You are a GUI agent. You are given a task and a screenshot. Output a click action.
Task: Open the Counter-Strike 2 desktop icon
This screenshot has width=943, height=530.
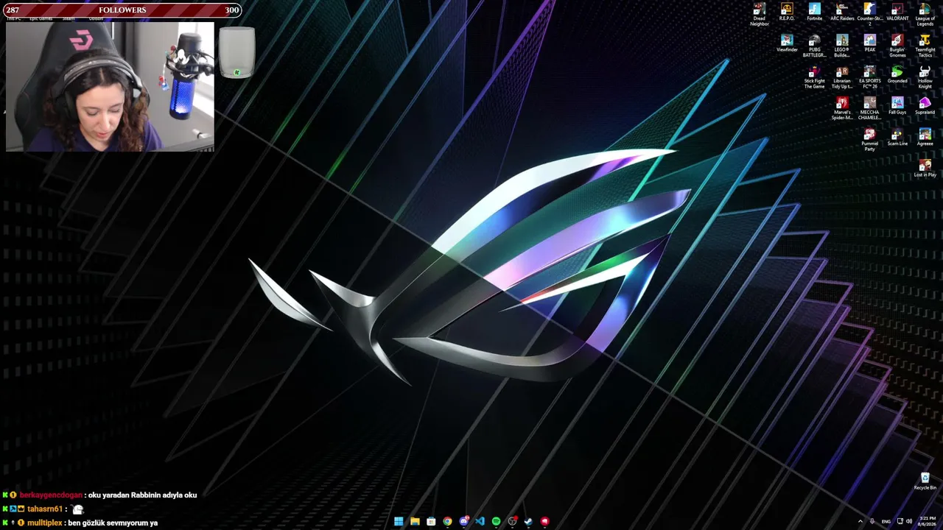(869, 14)
